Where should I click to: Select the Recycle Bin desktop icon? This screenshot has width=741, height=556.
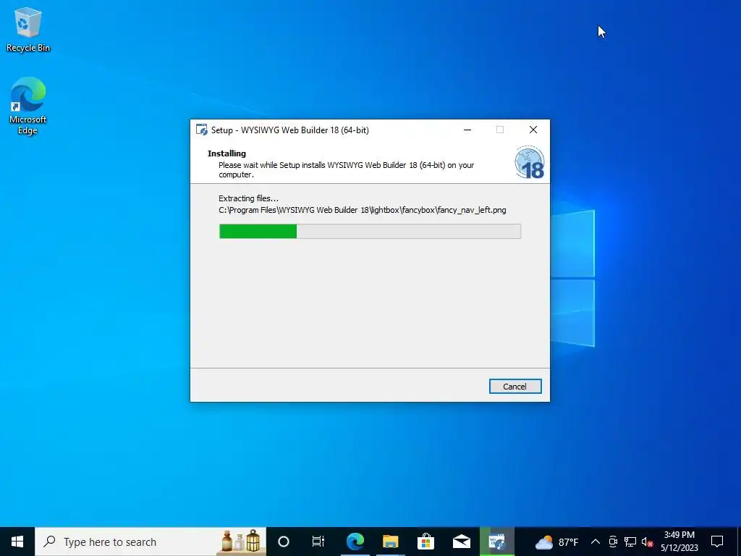pyautogui.click(x=28, y=30)
